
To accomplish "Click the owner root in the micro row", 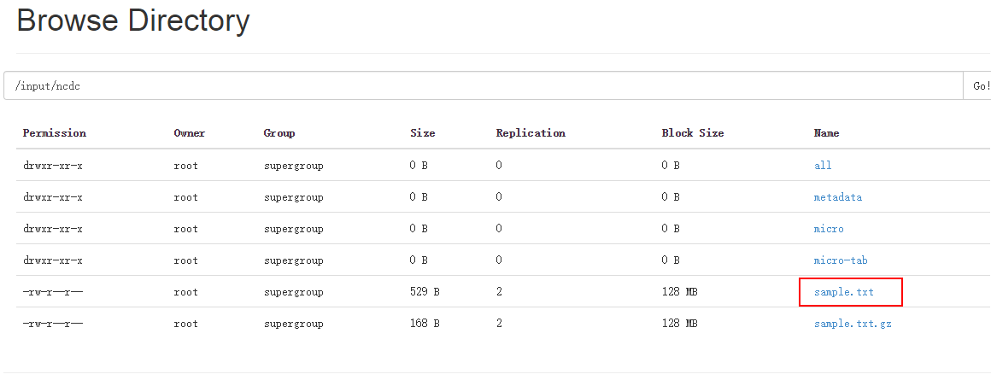I will tap(186, 229).
